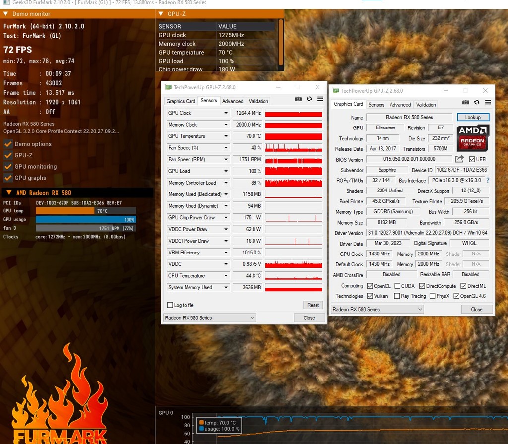Toggle the GPU monitoring checkbox in FurMark
The width and height of the screenshot is (508, 444).
[x=8, y=167]
